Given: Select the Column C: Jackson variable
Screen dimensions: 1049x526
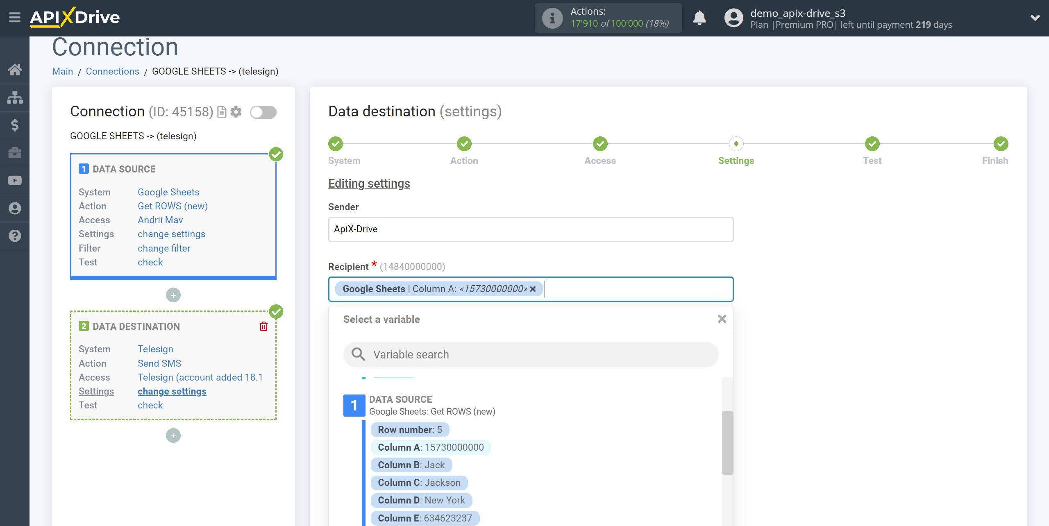Looking at the screenshot, I should 419,483.
